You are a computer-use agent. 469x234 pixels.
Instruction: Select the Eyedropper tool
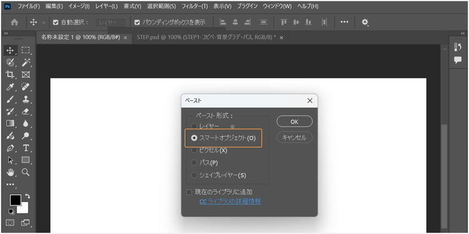click(x=11, y=87)
